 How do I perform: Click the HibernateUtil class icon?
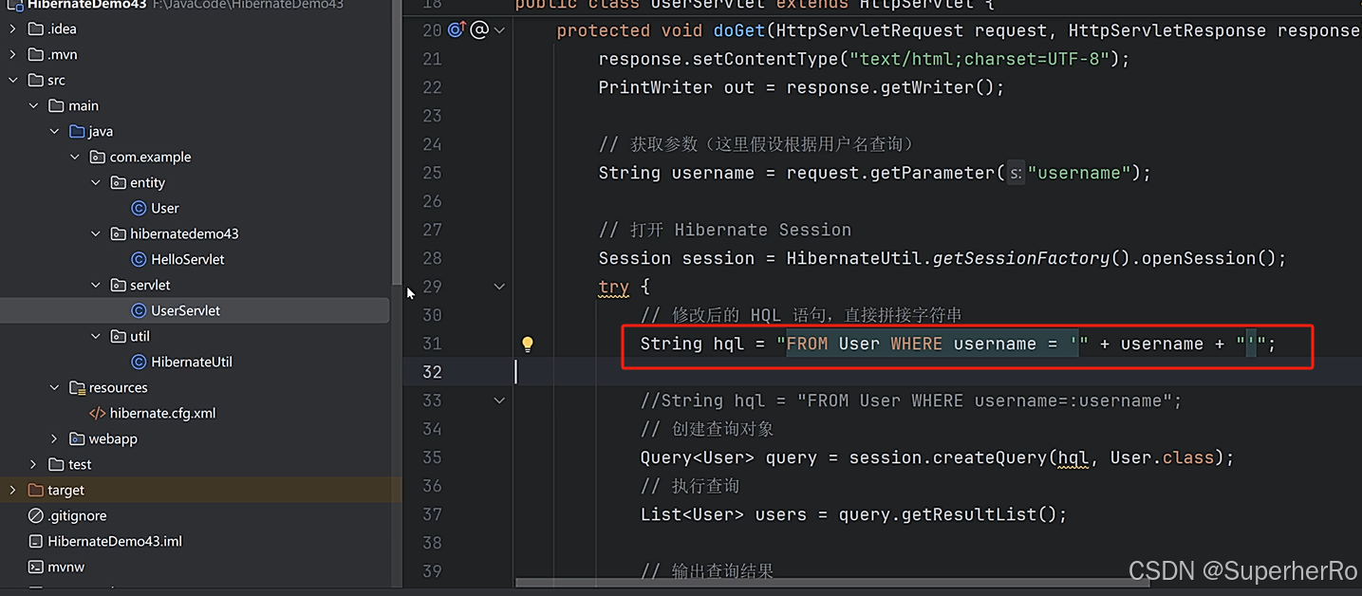(140, 362)
